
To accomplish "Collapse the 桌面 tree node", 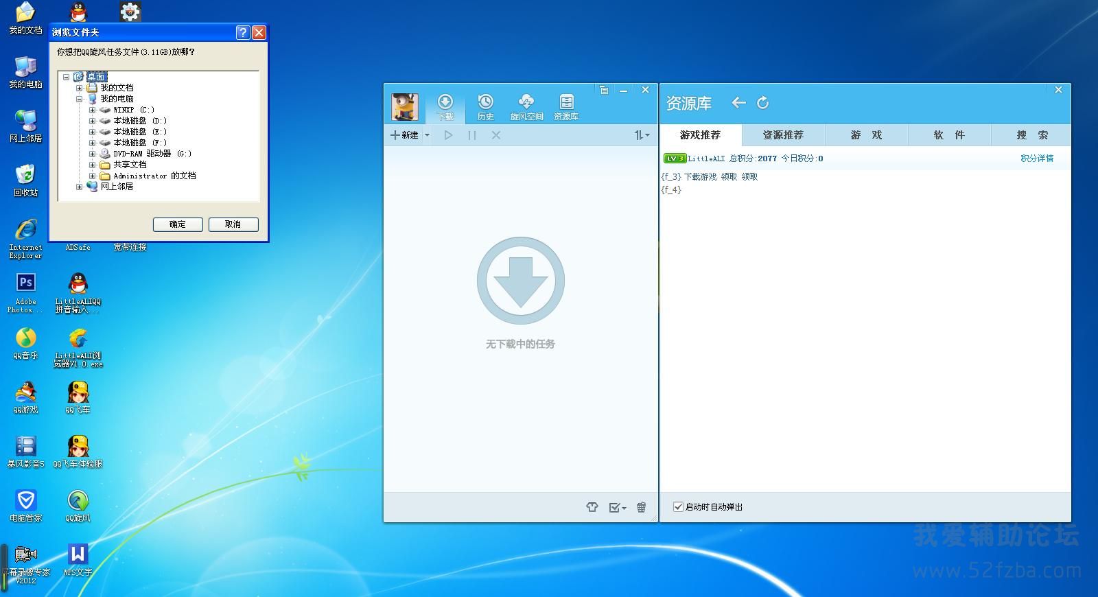I will [66, 77].
